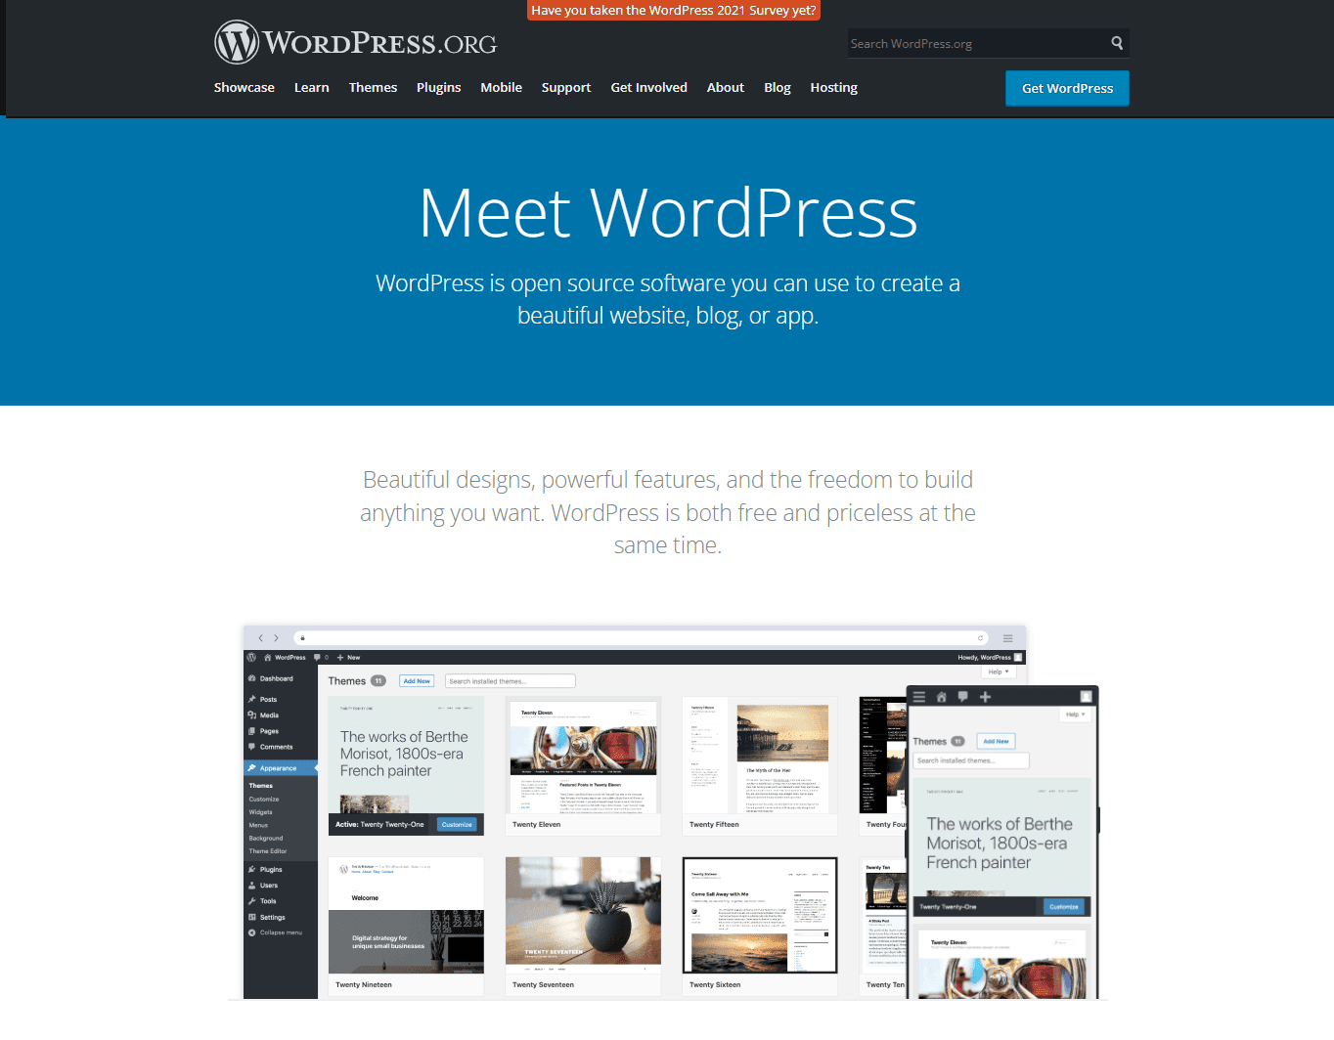Open the Plugins nav link in header
The height and width of the screenshot is (1040, 1334).
tap(438, 87)
